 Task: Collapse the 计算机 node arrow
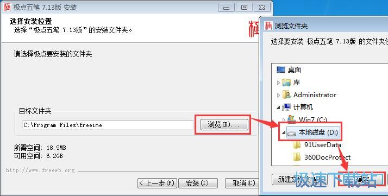point(278,108)
